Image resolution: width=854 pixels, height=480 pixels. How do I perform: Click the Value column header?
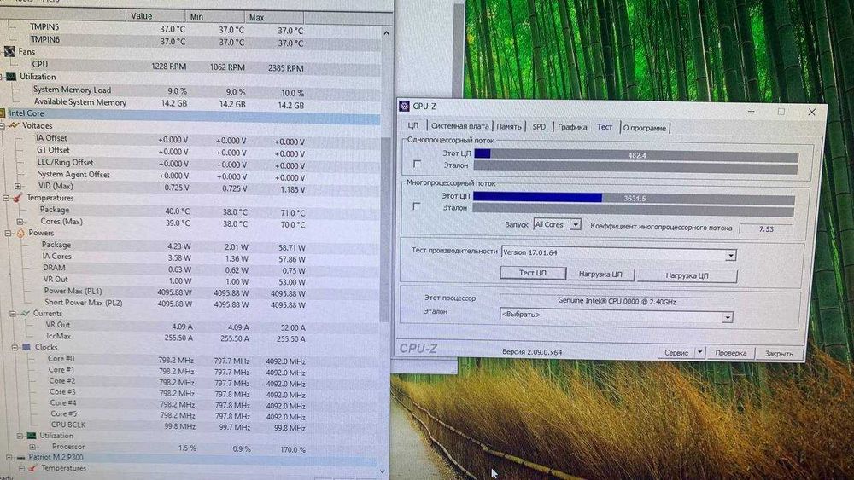(155, 16)
